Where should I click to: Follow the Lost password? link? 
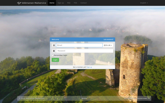[x=108, y=39]
